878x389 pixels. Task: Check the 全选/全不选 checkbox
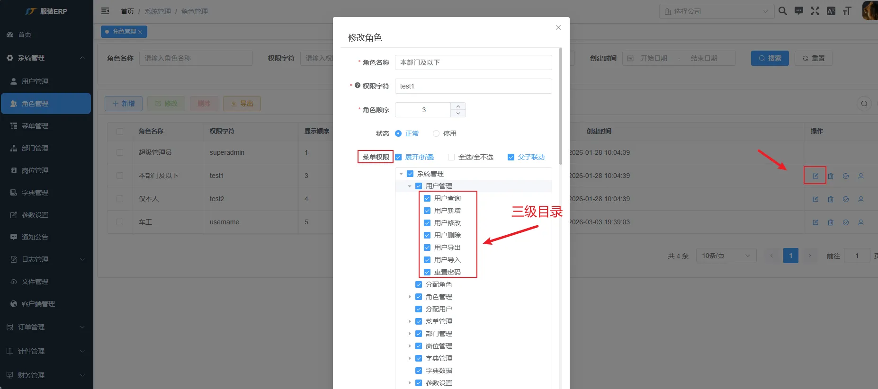pos(451,157)
